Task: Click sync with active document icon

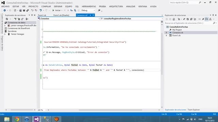Action: pyautogui.click(x=184, y=19)
